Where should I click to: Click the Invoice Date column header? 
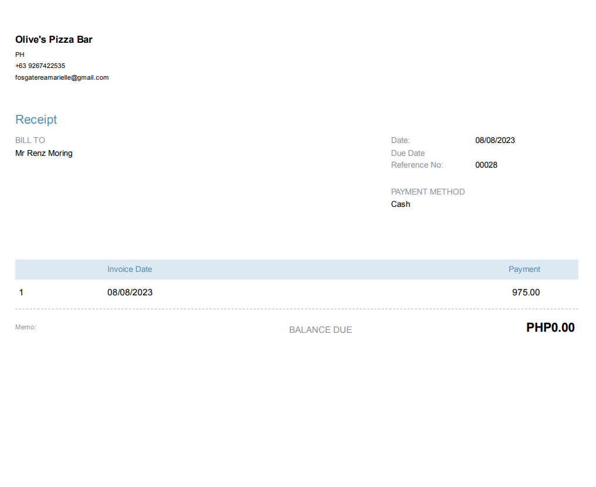click(x=130, y=270)
